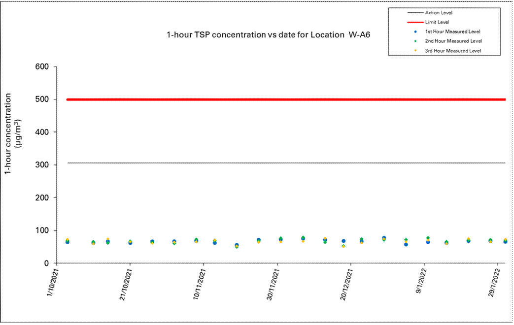Click the 600 label on y-axis
Viewport: 514px width, 325px height.
tap(42, 67)
